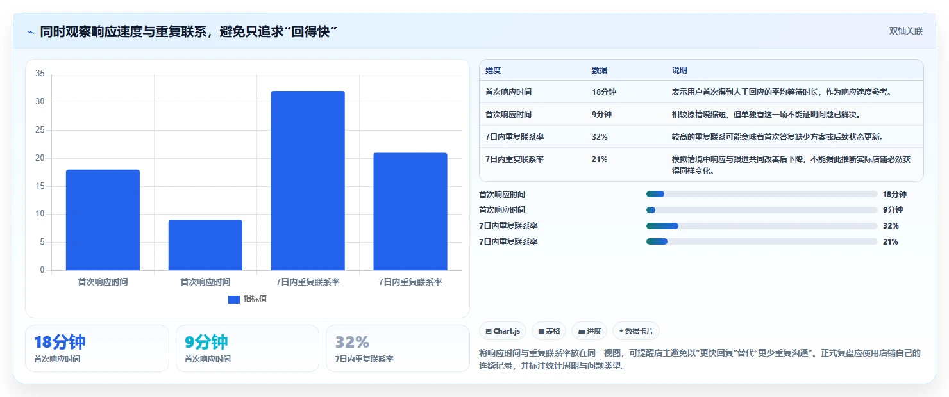Click the pulse icon before the header title

click(31, 31)
